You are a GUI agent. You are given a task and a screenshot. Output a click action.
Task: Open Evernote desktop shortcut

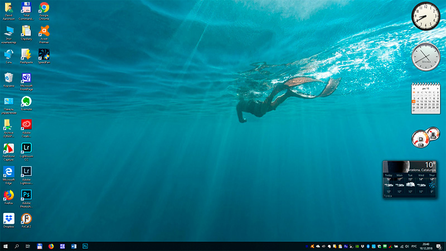[26, 101]
